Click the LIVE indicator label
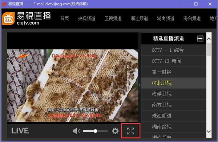The image size is (218, 142). pos(20,131)
